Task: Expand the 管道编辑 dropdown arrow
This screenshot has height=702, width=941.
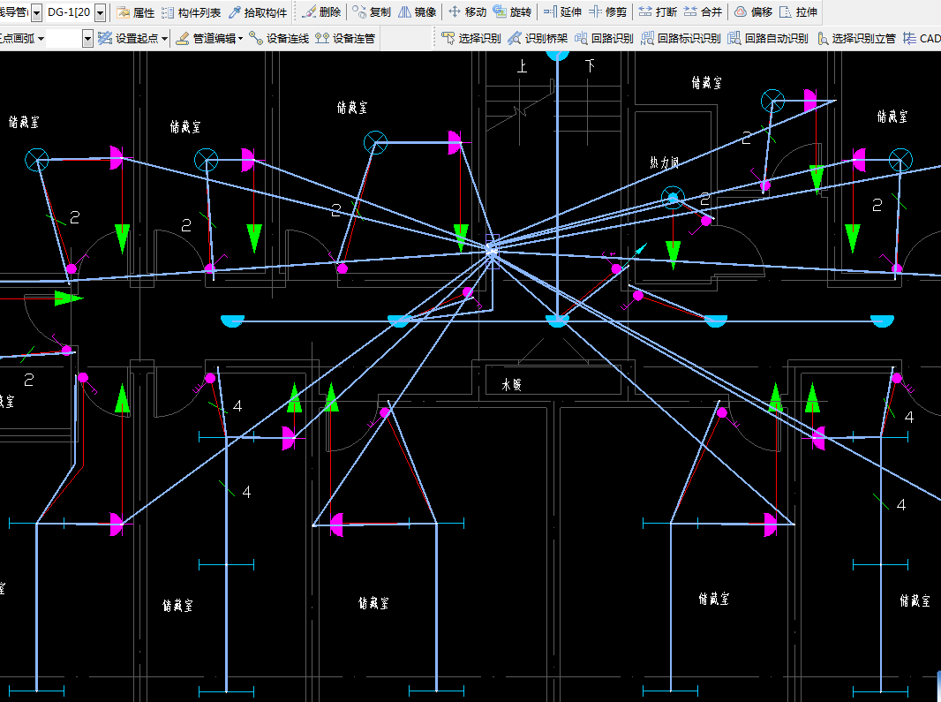Action: 240,39
